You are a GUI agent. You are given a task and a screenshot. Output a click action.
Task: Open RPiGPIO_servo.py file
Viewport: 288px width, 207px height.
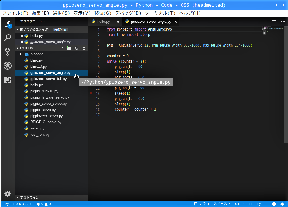tap(51, 122)
